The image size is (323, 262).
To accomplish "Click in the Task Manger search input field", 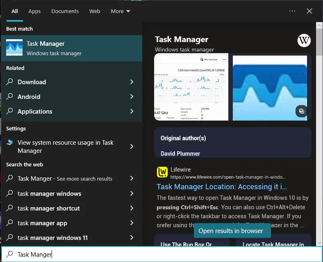I will coord(162,254).
